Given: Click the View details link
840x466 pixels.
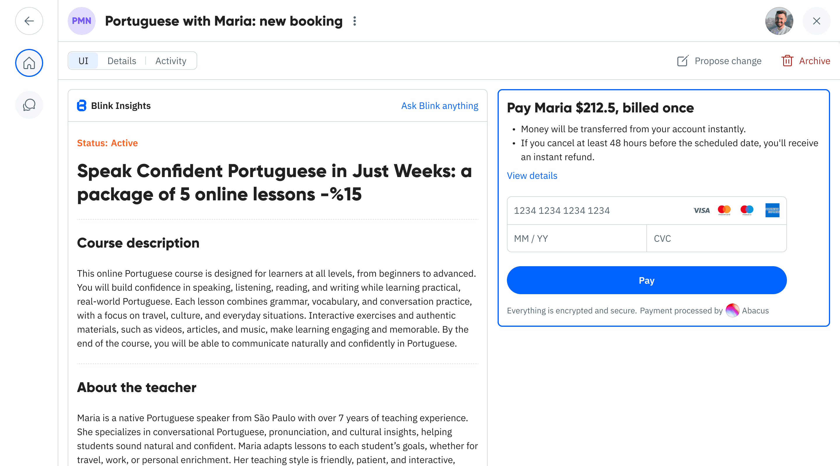Looking at the screenshot, I should 532,176.
